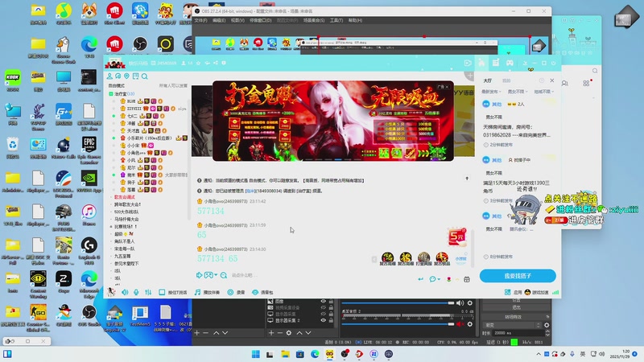This screenshot has height=362, width=644.
Task: Open Epic Games Launcher desktop icon
Action: pyautogui.click(x=89, y=151)
